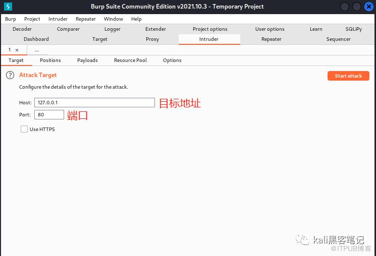The image size is (376, 256).
Task: Select the Intruder Target sub-tab
Action: (x=16, y=60)
